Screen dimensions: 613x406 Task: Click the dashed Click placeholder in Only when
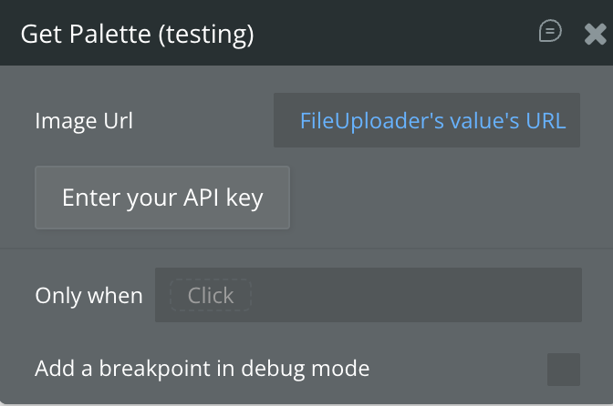(211, 296)
